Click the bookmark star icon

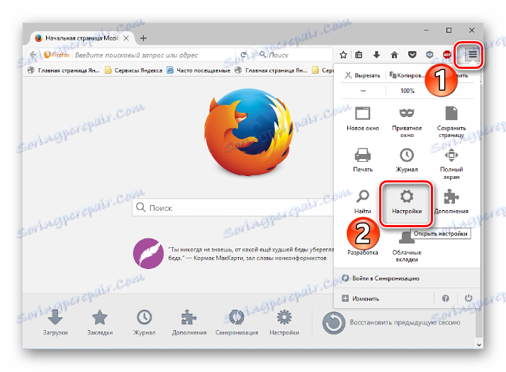pos(343,55)
